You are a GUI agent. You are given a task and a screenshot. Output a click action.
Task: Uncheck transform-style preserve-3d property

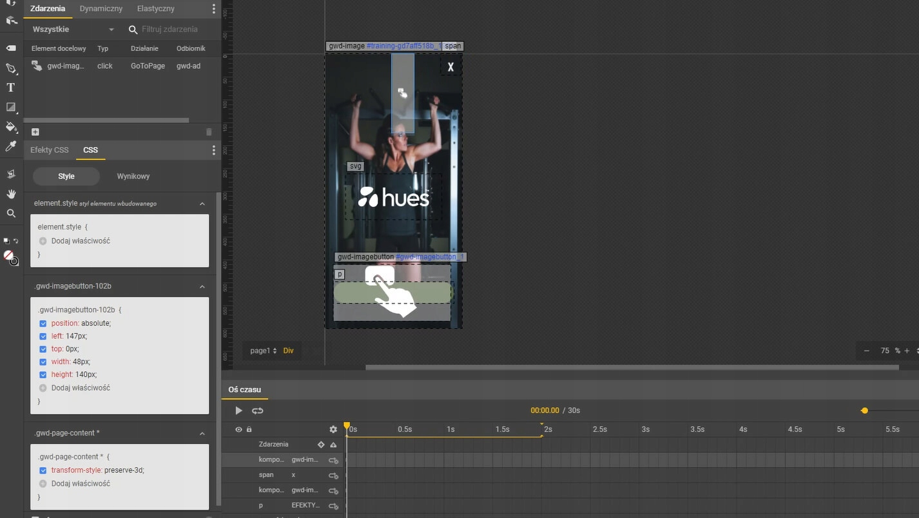(x=43, y=470)
